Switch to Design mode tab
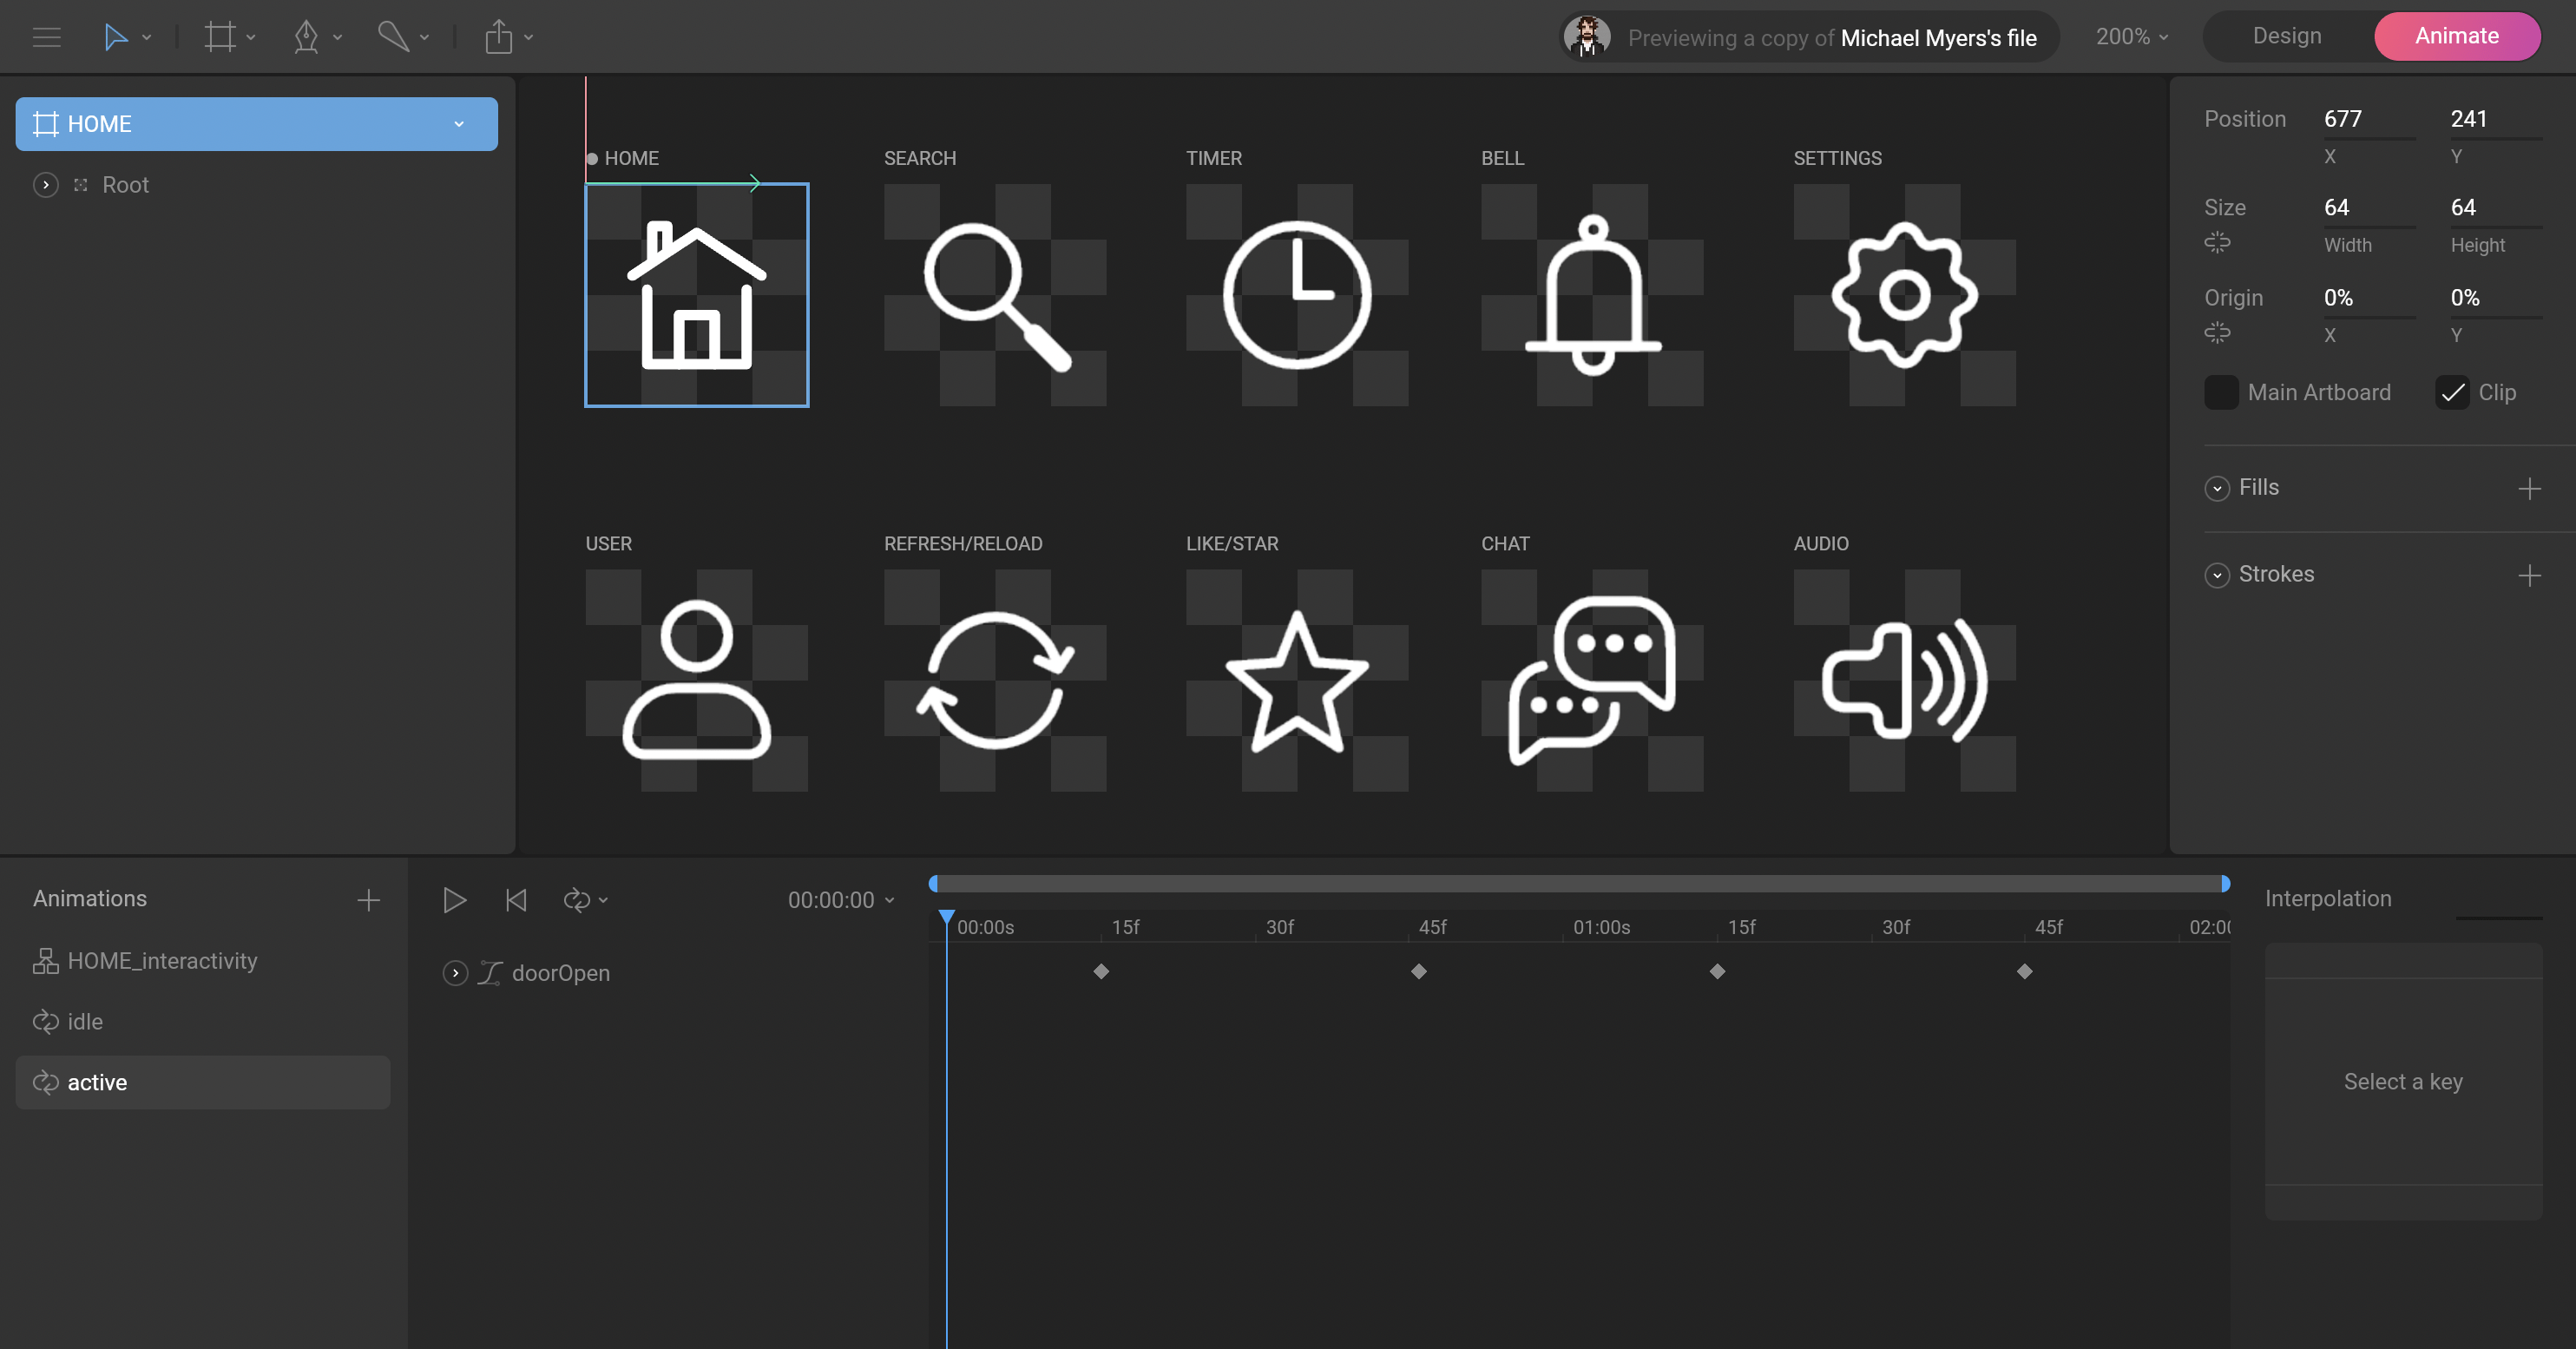 pyautogui.click(x=2286, y=36)
